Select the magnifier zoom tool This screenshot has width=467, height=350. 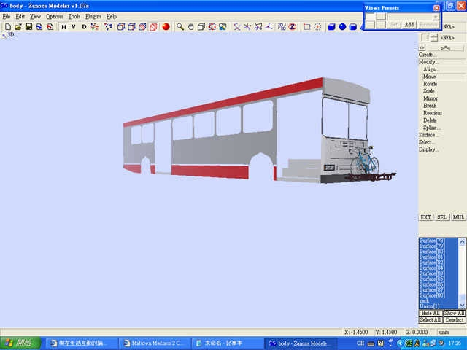point(180,27)
